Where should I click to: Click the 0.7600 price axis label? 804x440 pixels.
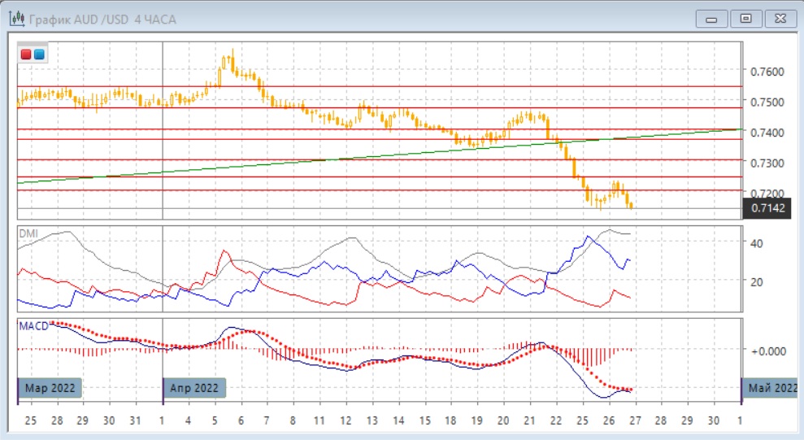(x=767, y=72)
